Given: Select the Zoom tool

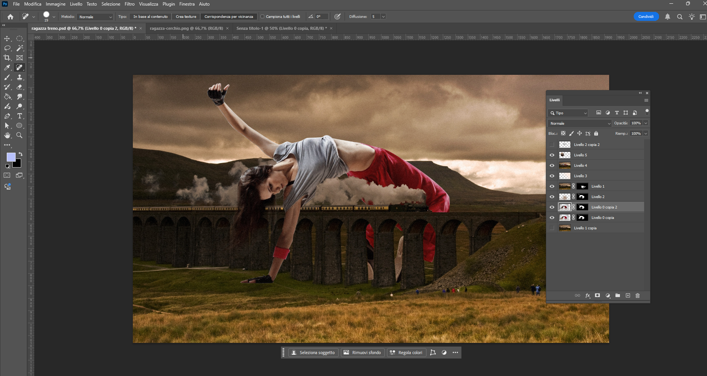Looking at the screenshot, I should pyautogui.click(x=20, y=136).
